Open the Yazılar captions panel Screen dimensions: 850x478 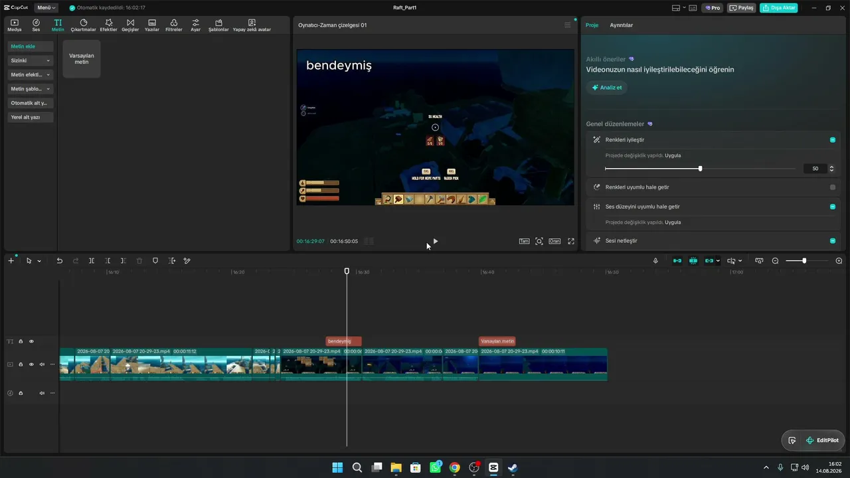click(152, 25)
